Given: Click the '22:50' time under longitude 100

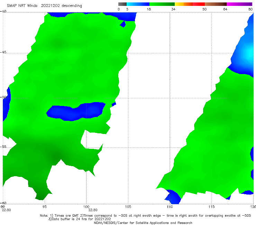Looking at the screenshot, I should pyautogui.click(x=93, y=210).
